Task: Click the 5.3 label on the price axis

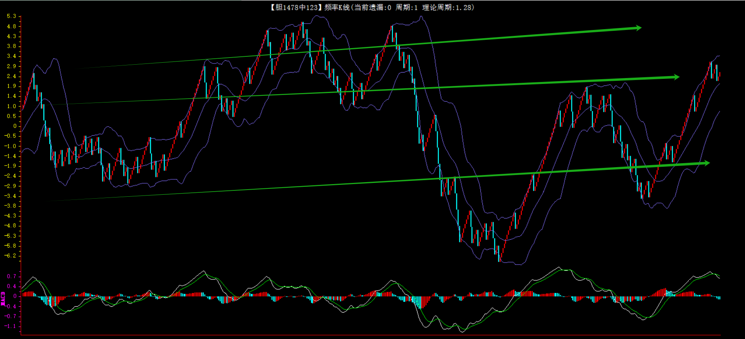Action: (11, 16)
